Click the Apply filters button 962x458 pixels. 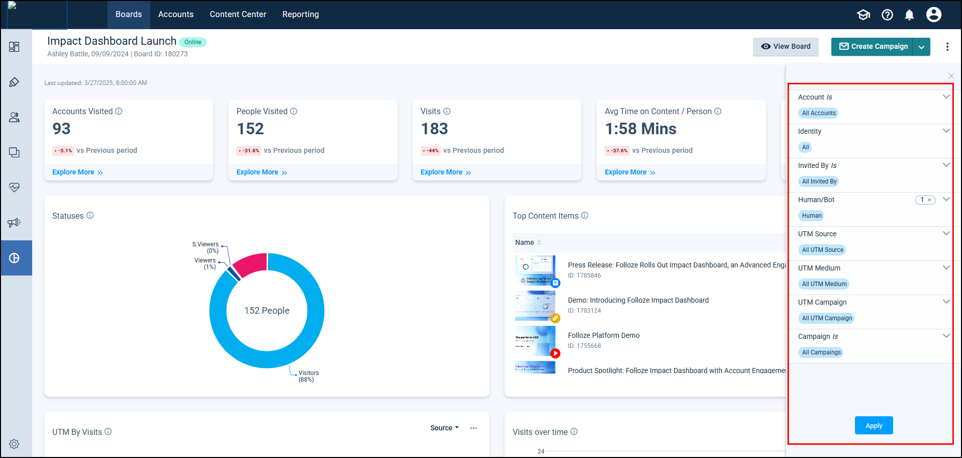pyautogui.click(x=874, y=425)
